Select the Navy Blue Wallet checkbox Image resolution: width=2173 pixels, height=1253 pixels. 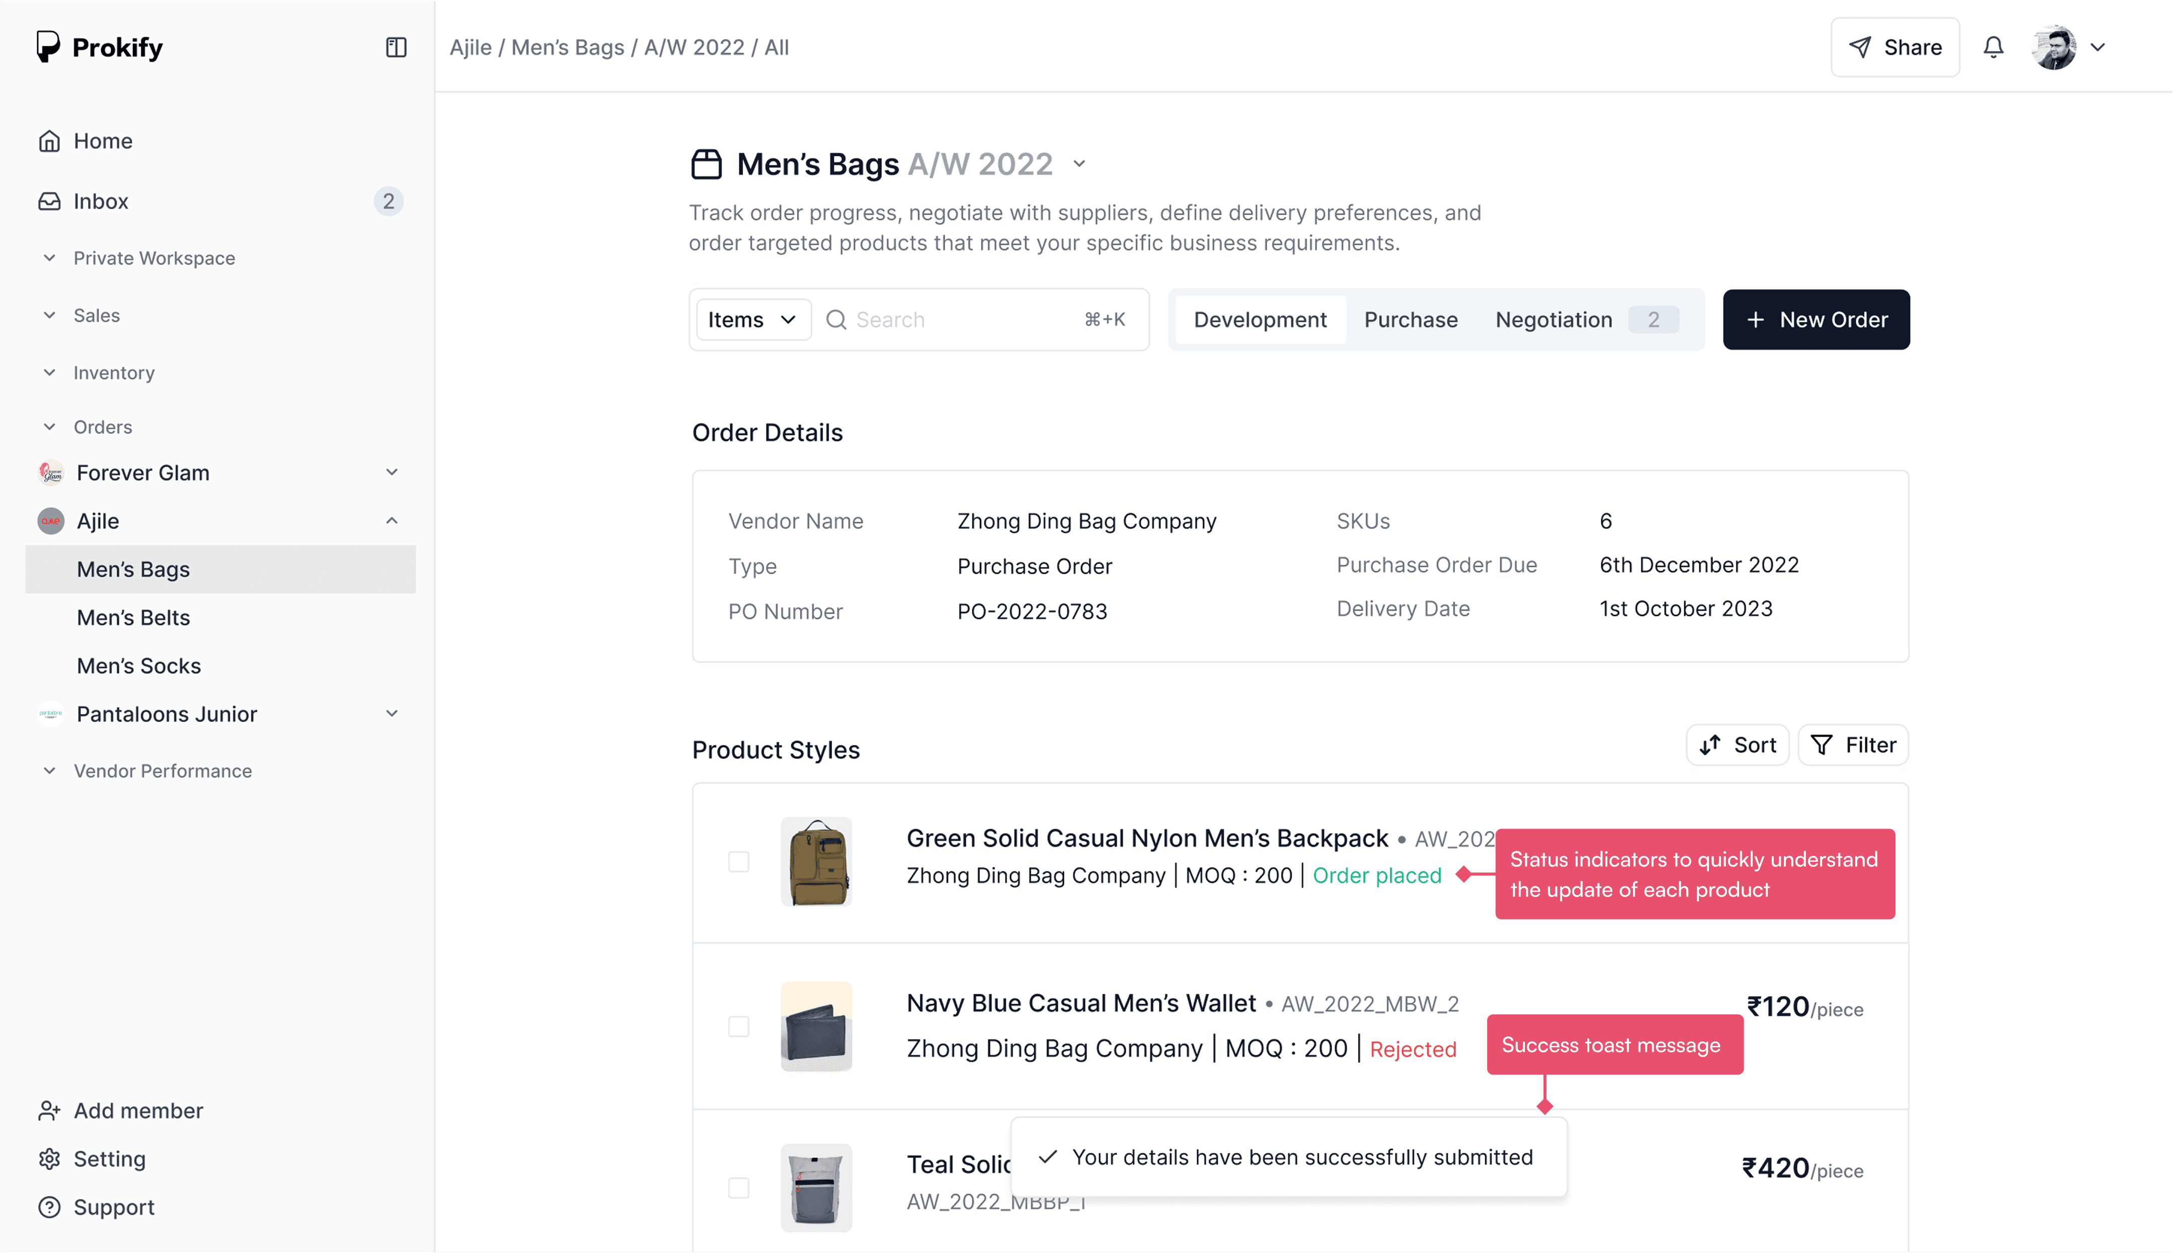click(x=738, y=1027)
